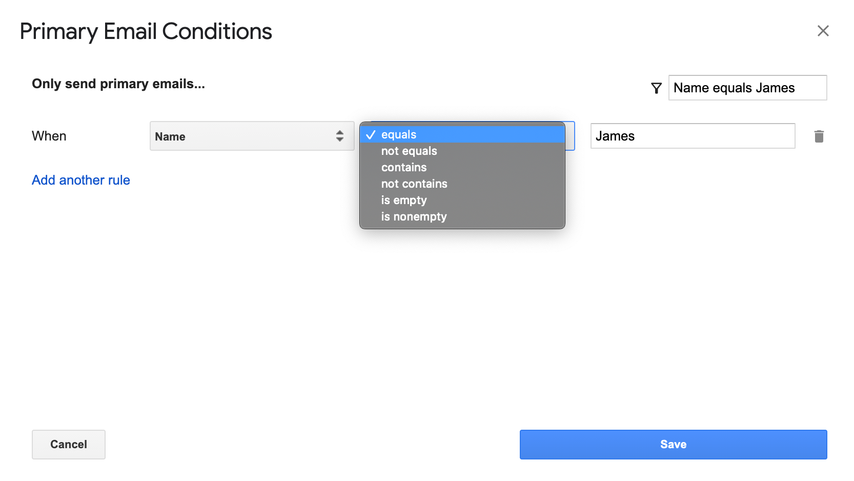This screenshot has width=854, height=481.
Task: Select the "equals" operator option
Action: (x=399, y=135)
